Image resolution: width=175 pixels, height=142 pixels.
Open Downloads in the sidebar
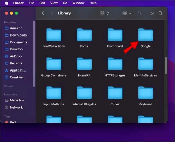coord(16,35)
